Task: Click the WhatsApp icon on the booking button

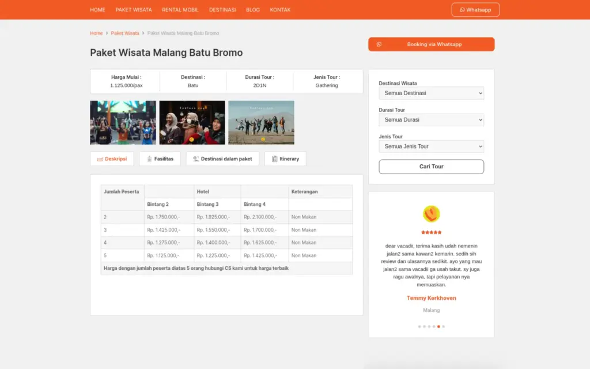Action: click(379, 44)
